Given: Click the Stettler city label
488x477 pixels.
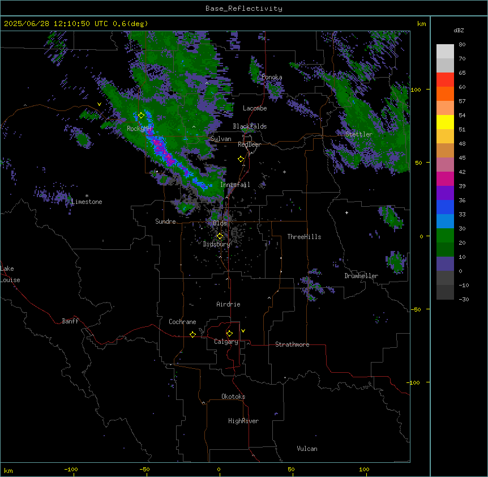Looking at the screenshot, I should pos(359,134).
